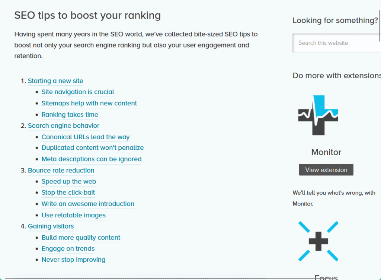Viewport: 381px width, 280px height.
Task: Jump to 'Gaining visitors' section
Action: click(x=51, y=226)
